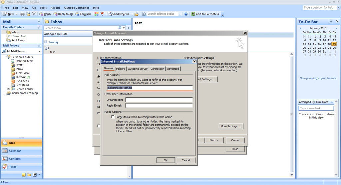Click the Organization text field
The width and height of the screenshot is (341, 185).
tap(159, 100)
